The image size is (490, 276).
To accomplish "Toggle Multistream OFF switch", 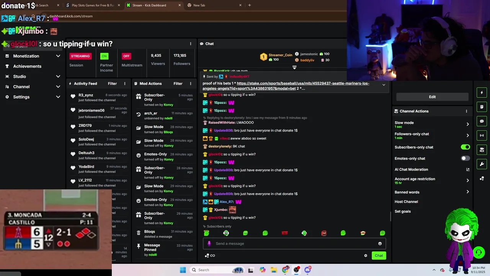I will (126, 56).
